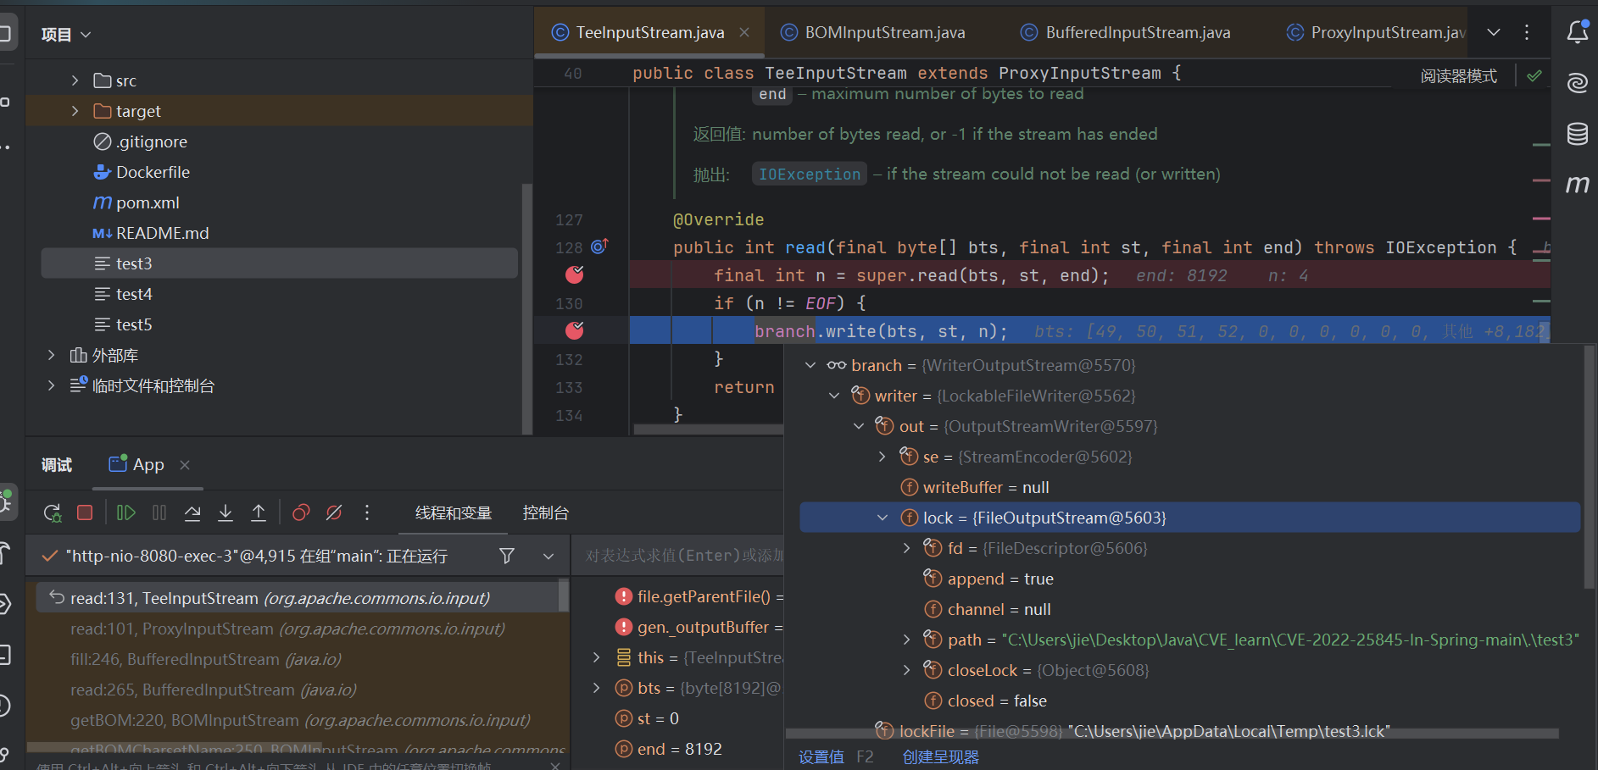Click the green inspection checkmark
The width and height of the screenshot is (1598, 770).
click(1534, 75)
